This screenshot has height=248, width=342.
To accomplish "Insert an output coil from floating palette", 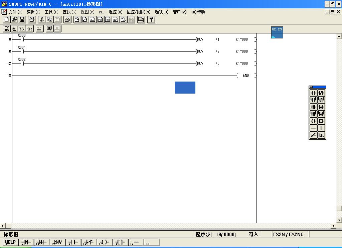I will (x=313, y=121).
